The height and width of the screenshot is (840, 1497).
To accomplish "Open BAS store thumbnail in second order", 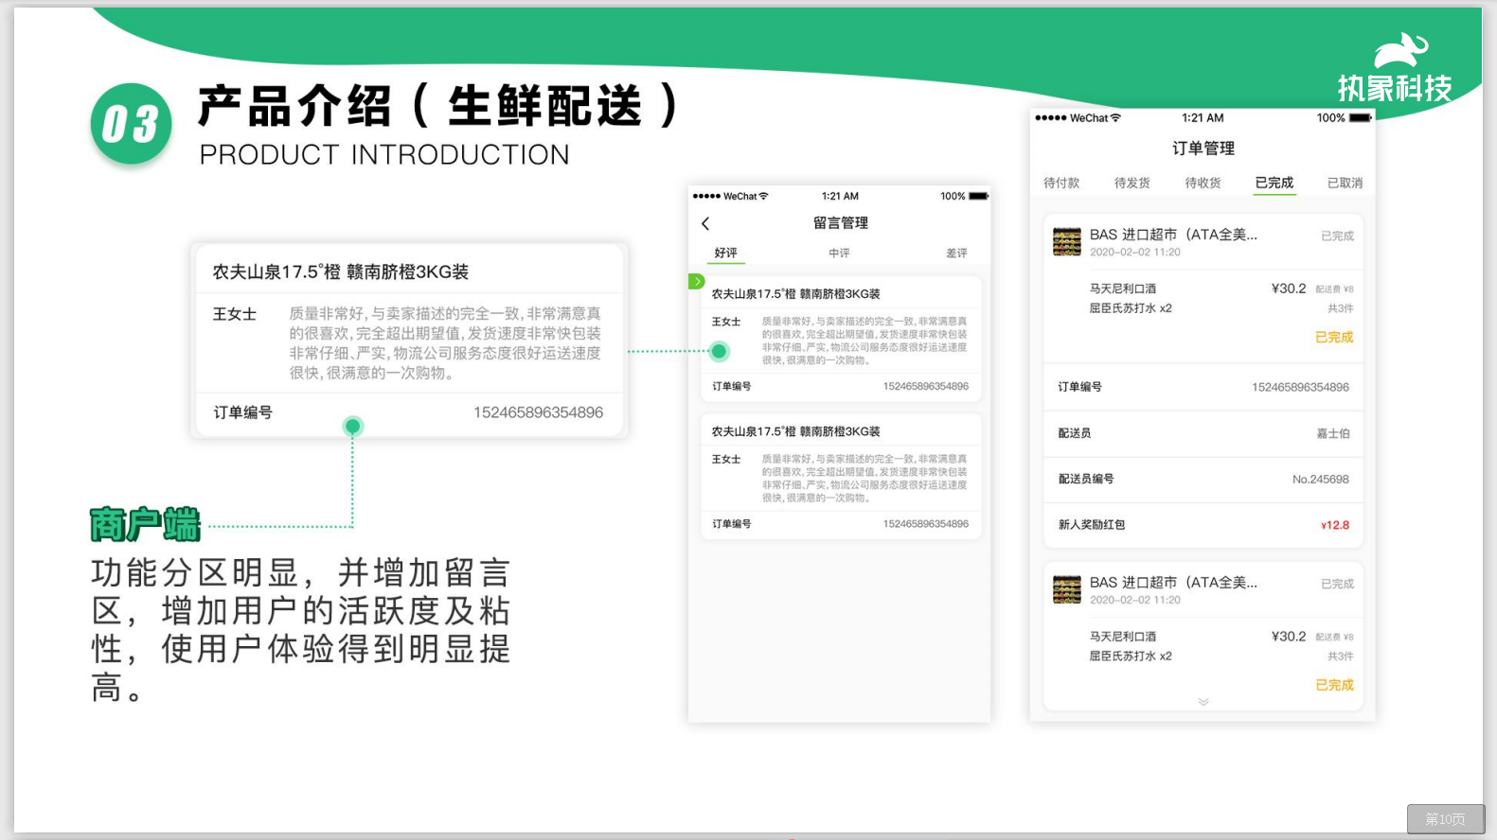I will (x=1067, y=590).
